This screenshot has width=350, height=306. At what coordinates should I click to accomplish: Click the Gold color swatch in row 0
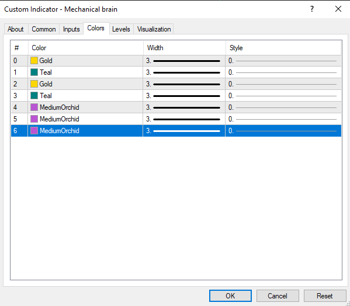(34, 61)
